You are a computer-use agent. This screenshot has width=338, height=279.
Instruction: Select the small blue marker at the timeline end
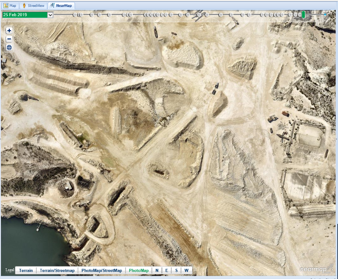coord(325,15)
